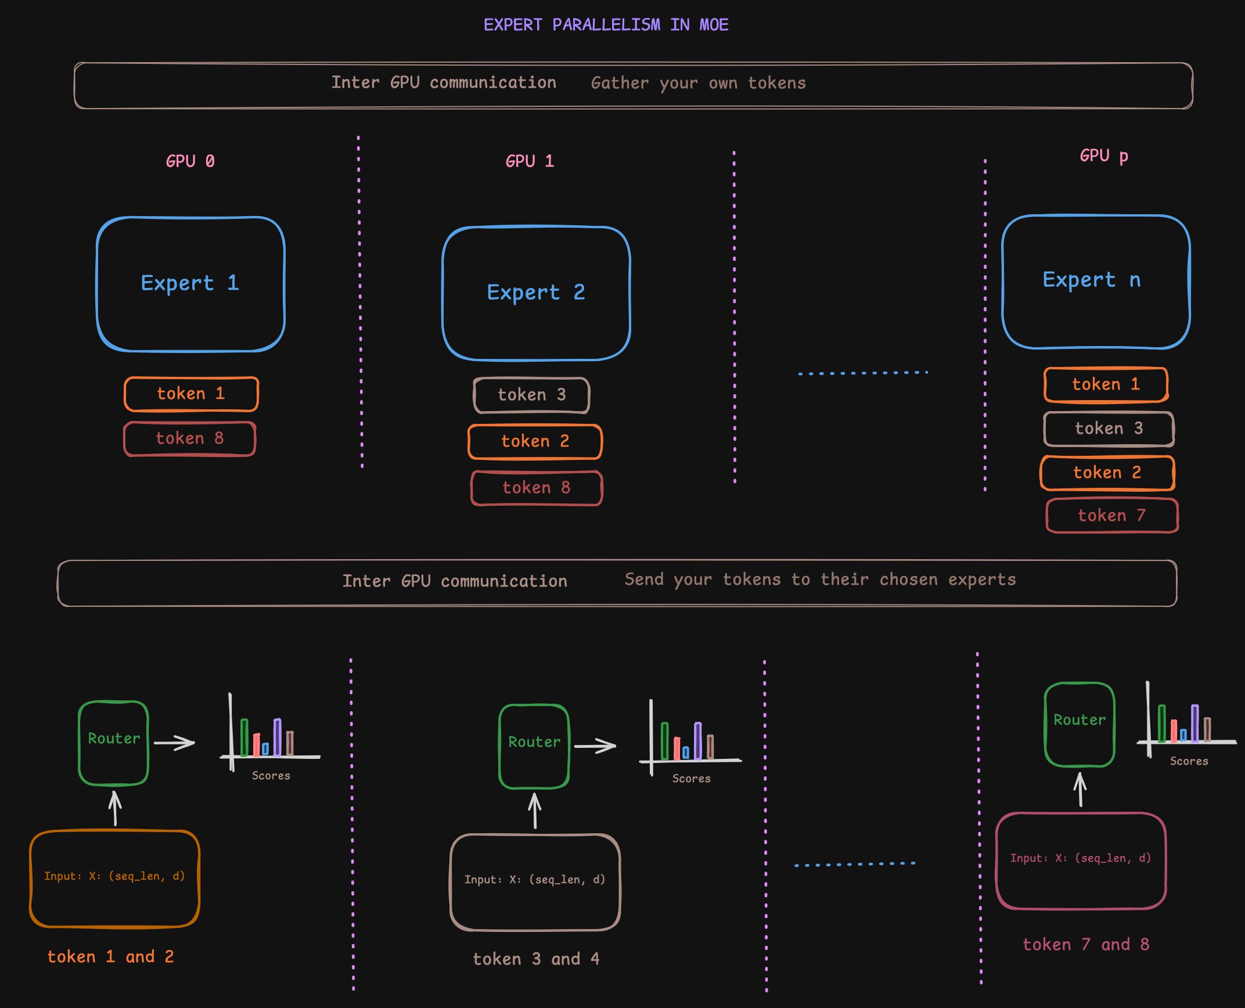
Task: Click 'Send your tokens to their chosen experts'
Action: pyautogui.click(x=819, y=579)
